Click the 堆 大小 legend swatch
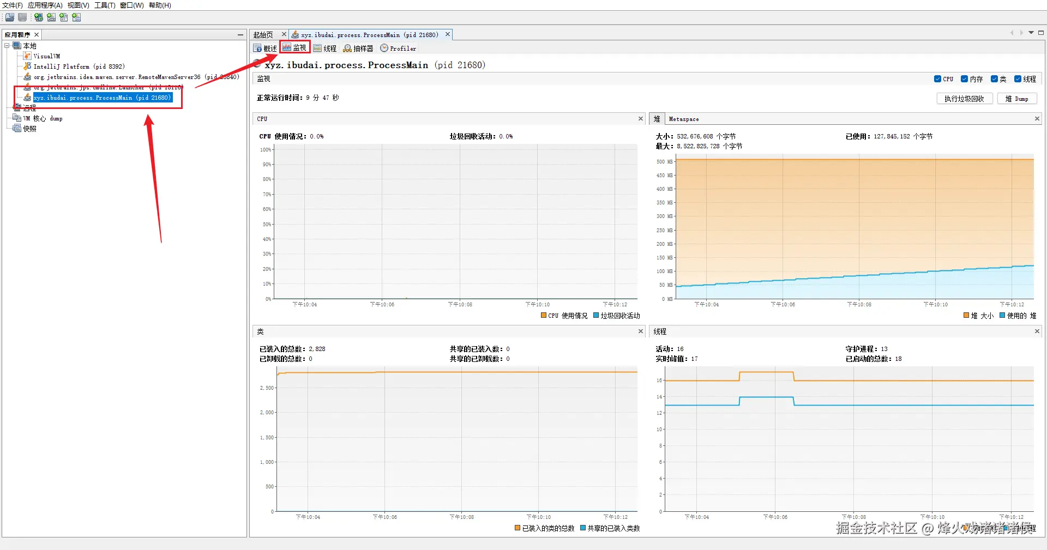The image size is (1047, 550). coord(966,315)
